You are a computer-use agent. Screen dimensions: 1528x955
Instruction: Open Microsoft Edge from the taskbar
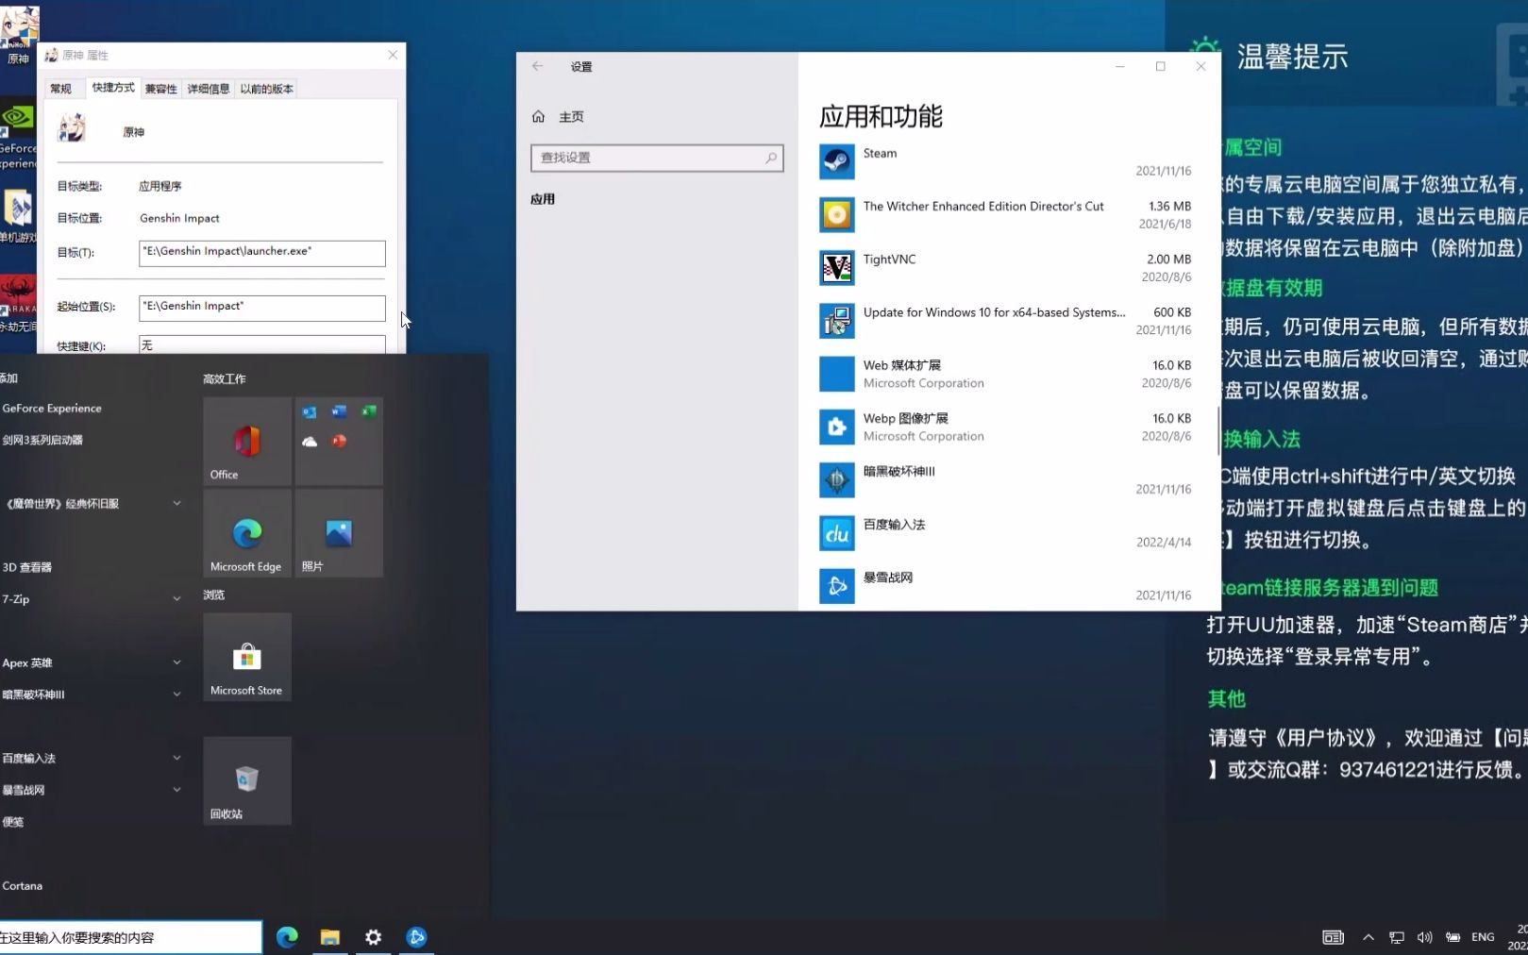pos(287,936)
